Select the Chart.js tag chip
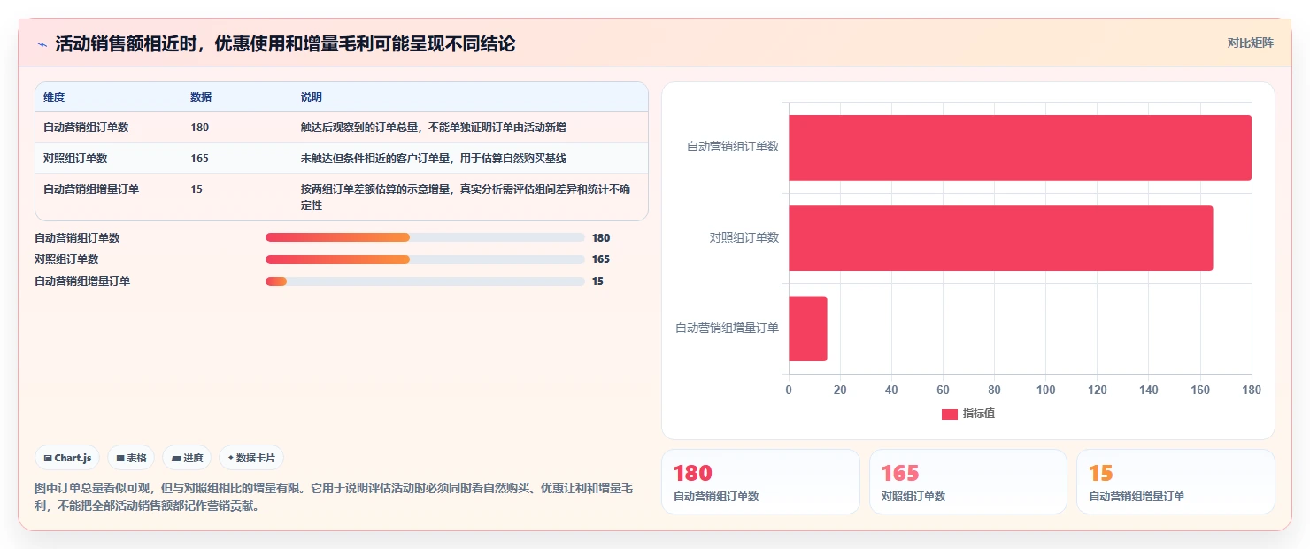Viewport: 1310px width, 549px height. [67, 458]
